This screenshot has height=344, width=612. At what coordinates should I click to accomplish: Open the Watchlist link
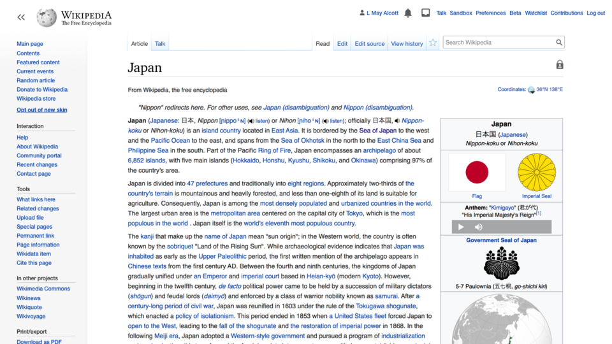coord(536,13)
